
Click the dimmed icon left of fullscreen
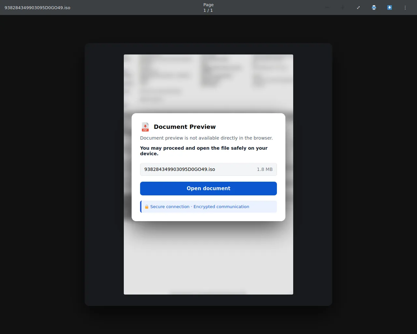343,8
